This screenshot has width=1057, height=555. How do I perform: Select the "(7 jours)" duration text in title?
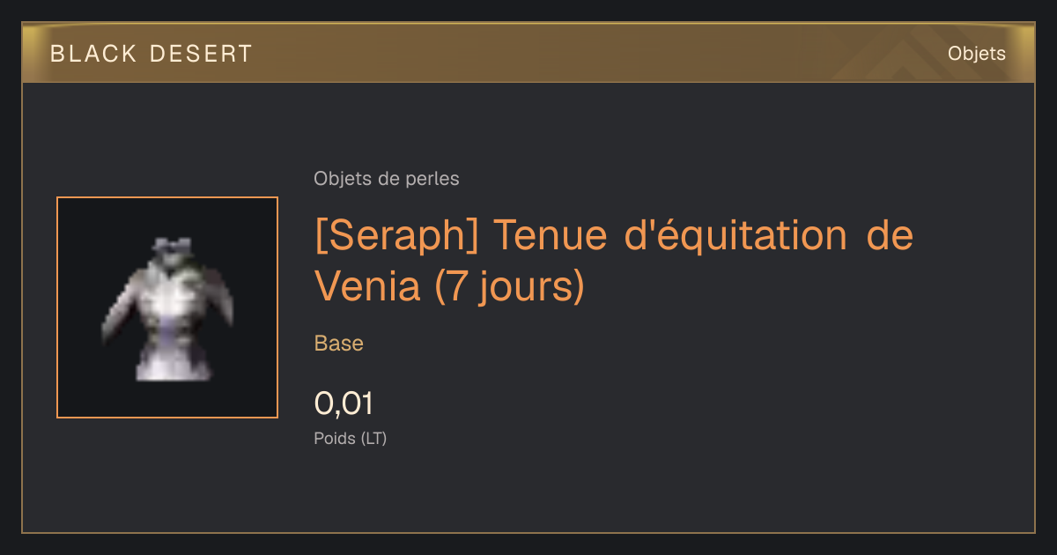(x=510, y=286)
